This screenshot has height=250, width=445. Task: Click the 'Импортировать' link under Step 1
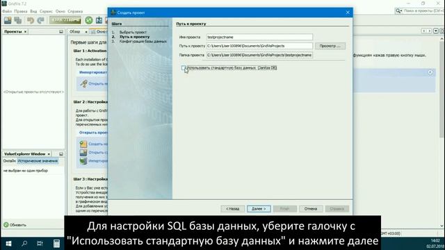click(93, 72)
